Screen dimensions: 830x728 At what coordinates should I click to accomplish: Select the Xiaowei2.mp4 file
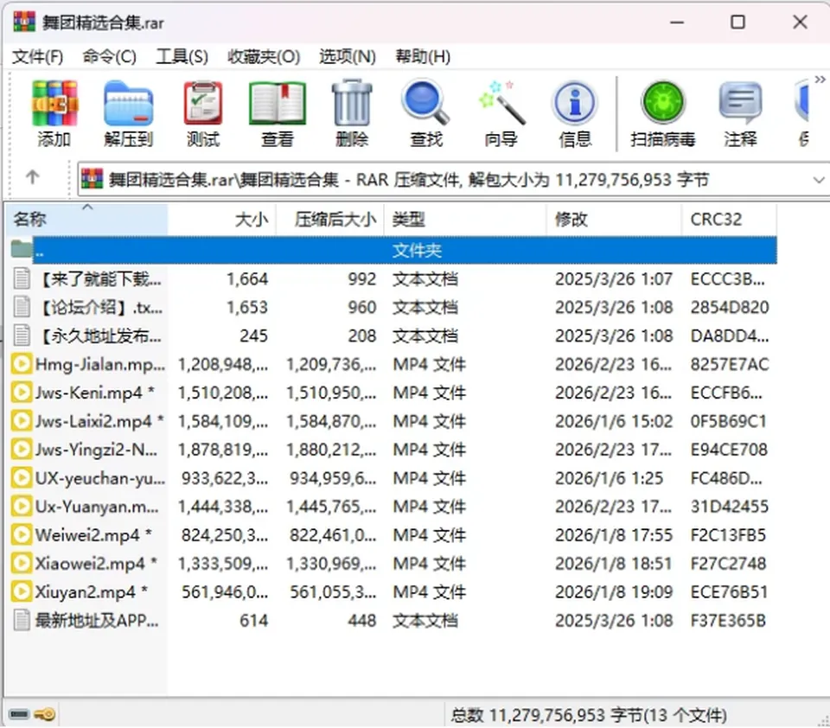(x=393, y=564)
